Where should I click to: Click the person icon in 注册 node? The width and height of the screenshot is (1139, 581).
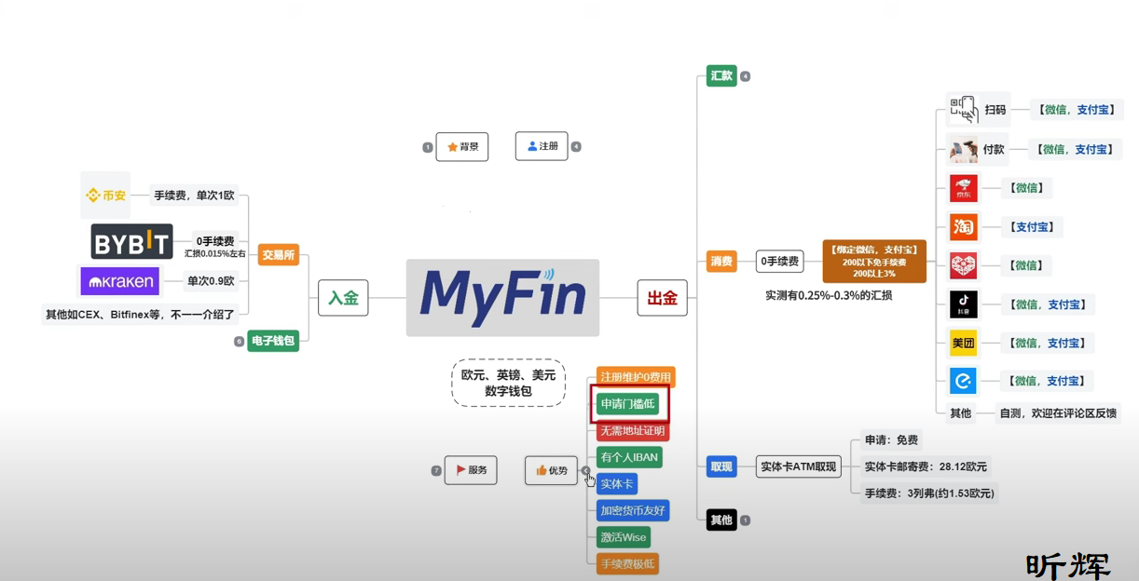(x=532, y=146)
